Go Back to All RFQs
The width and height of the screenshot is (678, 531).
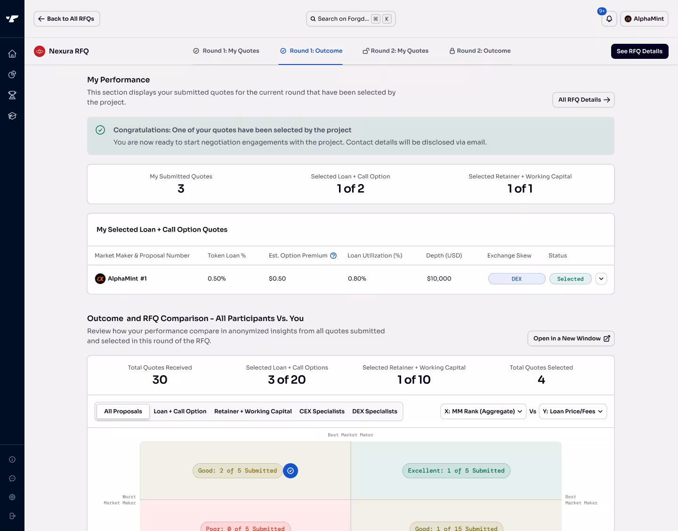[x=67, y=19]
